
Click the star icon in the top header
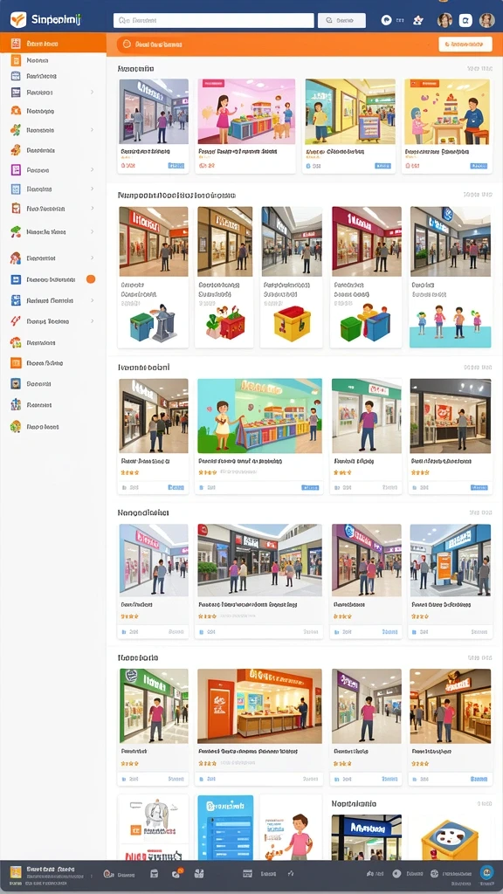[x=418, y=21]
